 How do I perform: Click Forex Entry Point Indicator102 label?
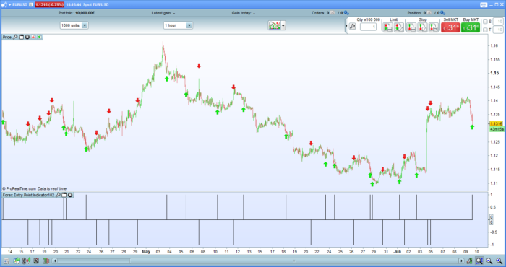[28, 195]
